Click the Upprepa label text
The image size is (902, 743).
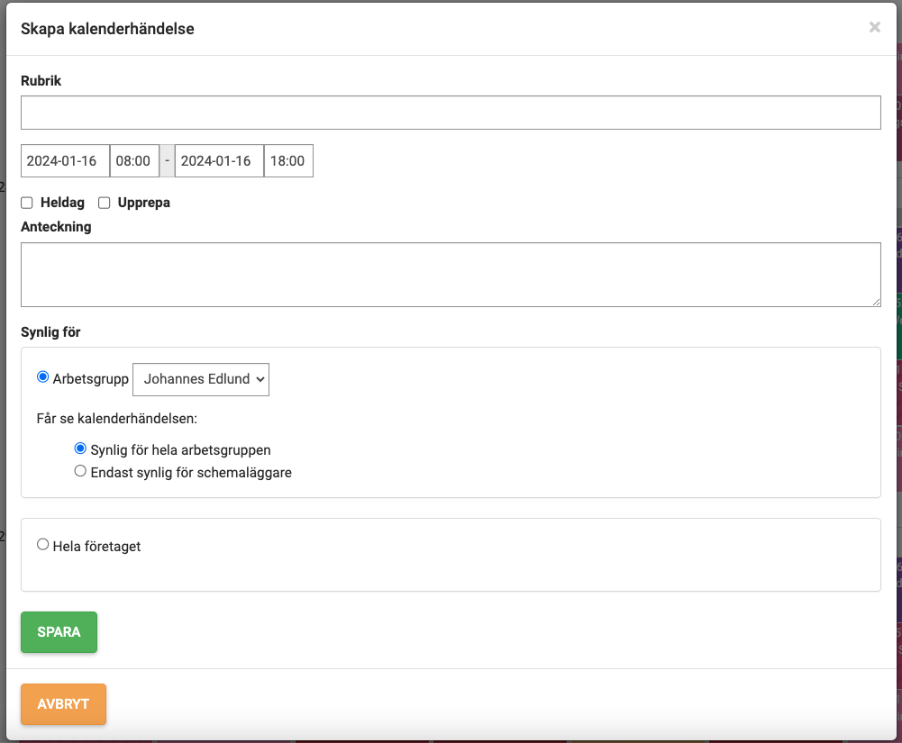(144, 203)
